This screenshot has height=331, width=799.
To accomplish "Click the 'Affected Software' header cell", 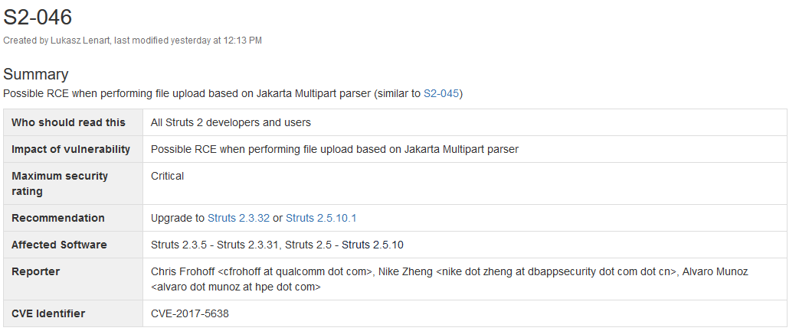I will [x=60, y=245].
